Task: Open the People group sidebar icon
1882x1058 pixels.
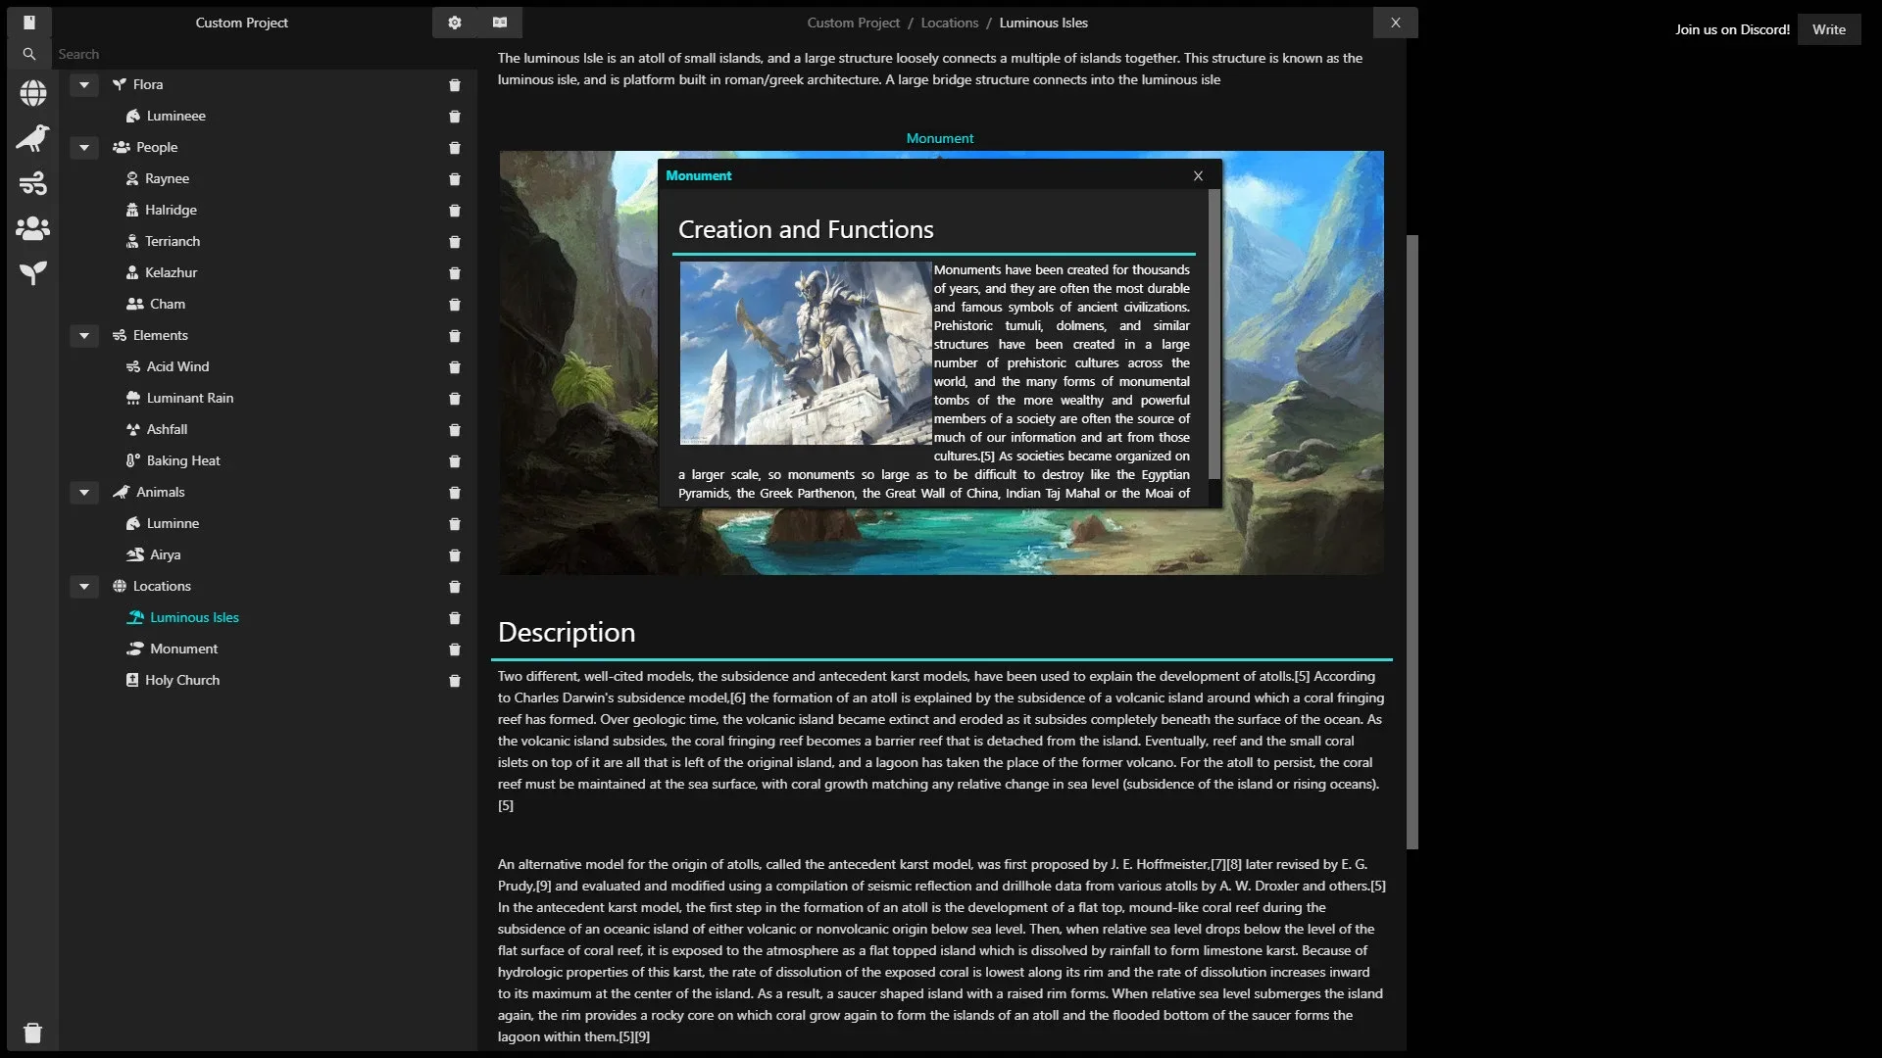Action: 33,228
